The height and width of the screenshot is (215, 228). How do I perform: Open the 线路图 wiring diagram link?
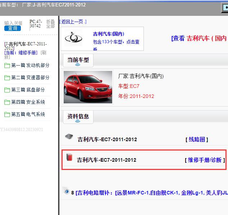pos(197,139)
